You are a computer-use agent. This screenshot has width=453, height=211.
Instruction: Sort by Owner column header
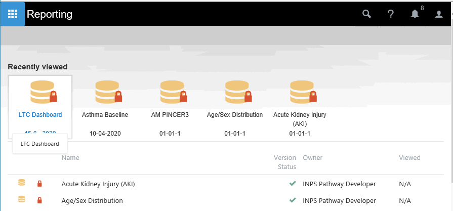[312, 158]
